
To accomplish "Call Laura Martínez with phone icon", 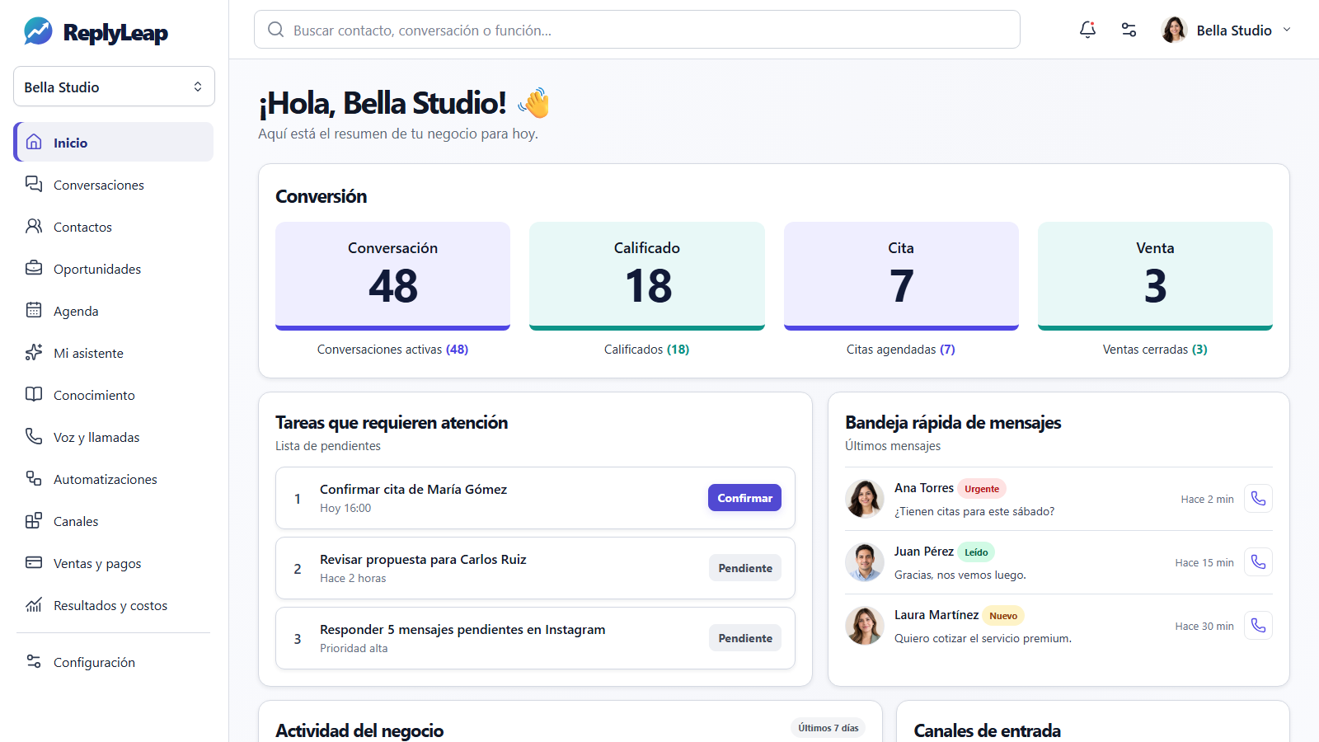I will point(1258,625).
